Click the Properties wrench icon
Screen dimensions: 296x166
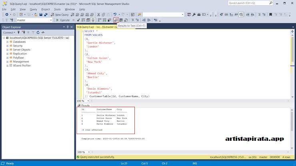[x=194, y=14]
